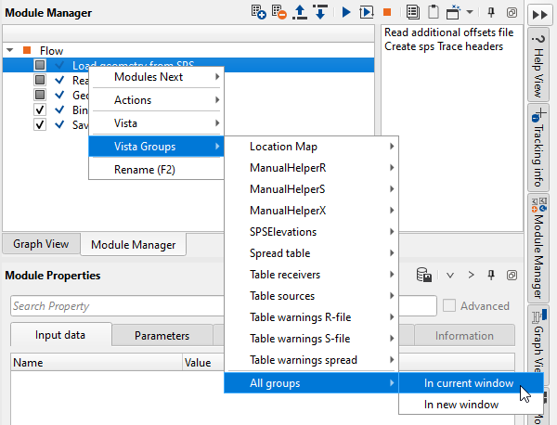Open the Help View side panel
557x425 pixels.
click(x=538, y=65)
